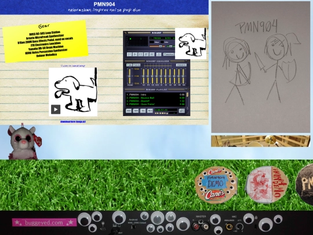
Task: Click the red dragon demo disc
Action: tap(267, 185)
